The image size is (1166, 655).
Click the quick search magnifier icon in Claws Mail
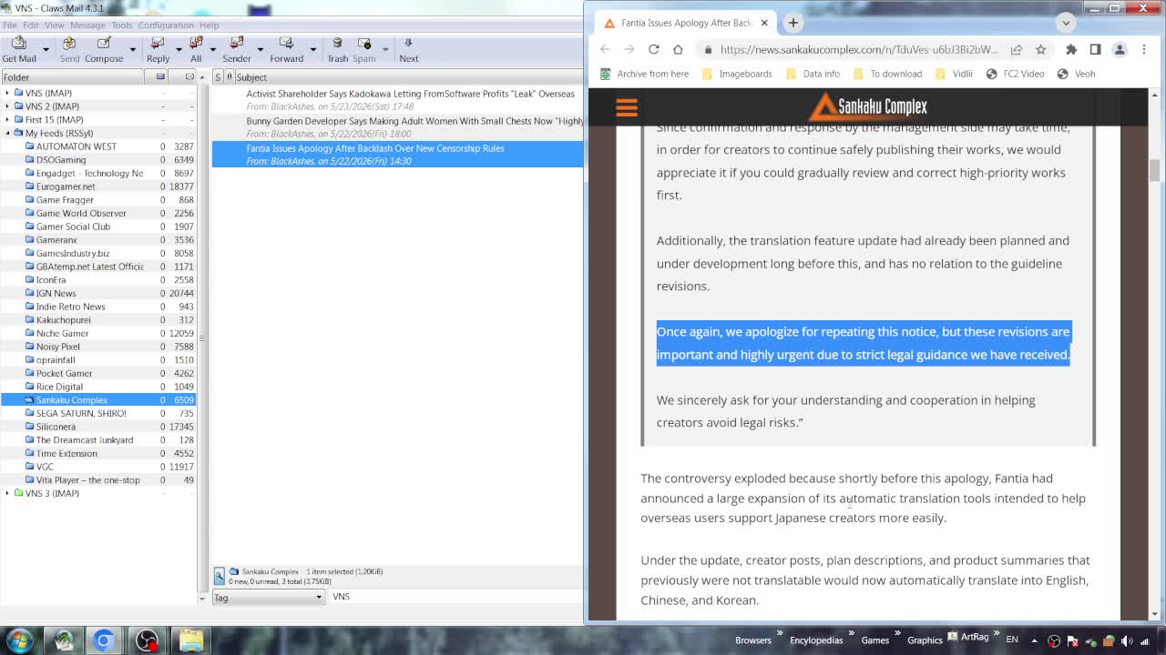[x=219, y=576]
